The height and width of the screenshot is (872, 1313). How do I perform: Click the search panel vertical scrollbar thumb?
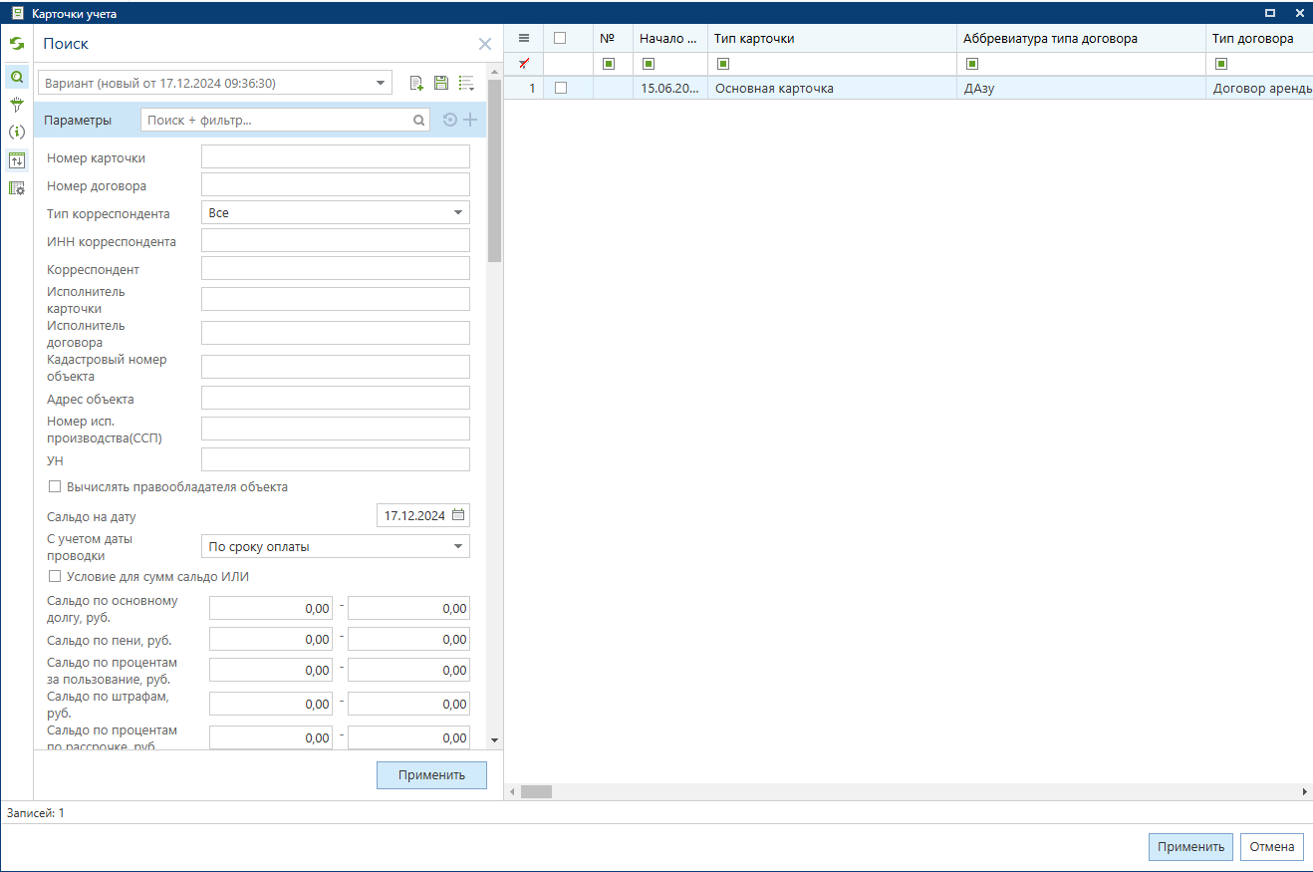[x=494, y=169]
